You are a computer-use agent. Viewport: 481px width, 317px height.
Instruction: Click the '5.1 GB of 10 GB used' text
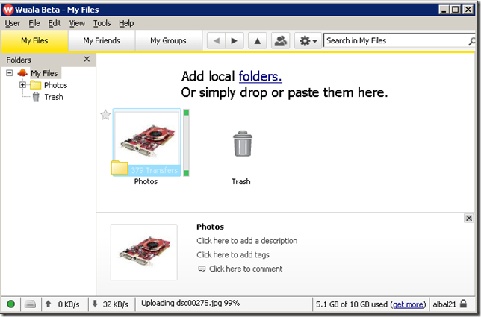[x=352, y=304]
